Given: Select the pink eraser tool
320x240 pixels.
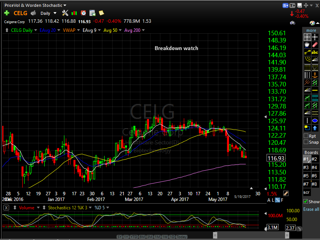Looking at the screenshot, I should click(315, 45).
